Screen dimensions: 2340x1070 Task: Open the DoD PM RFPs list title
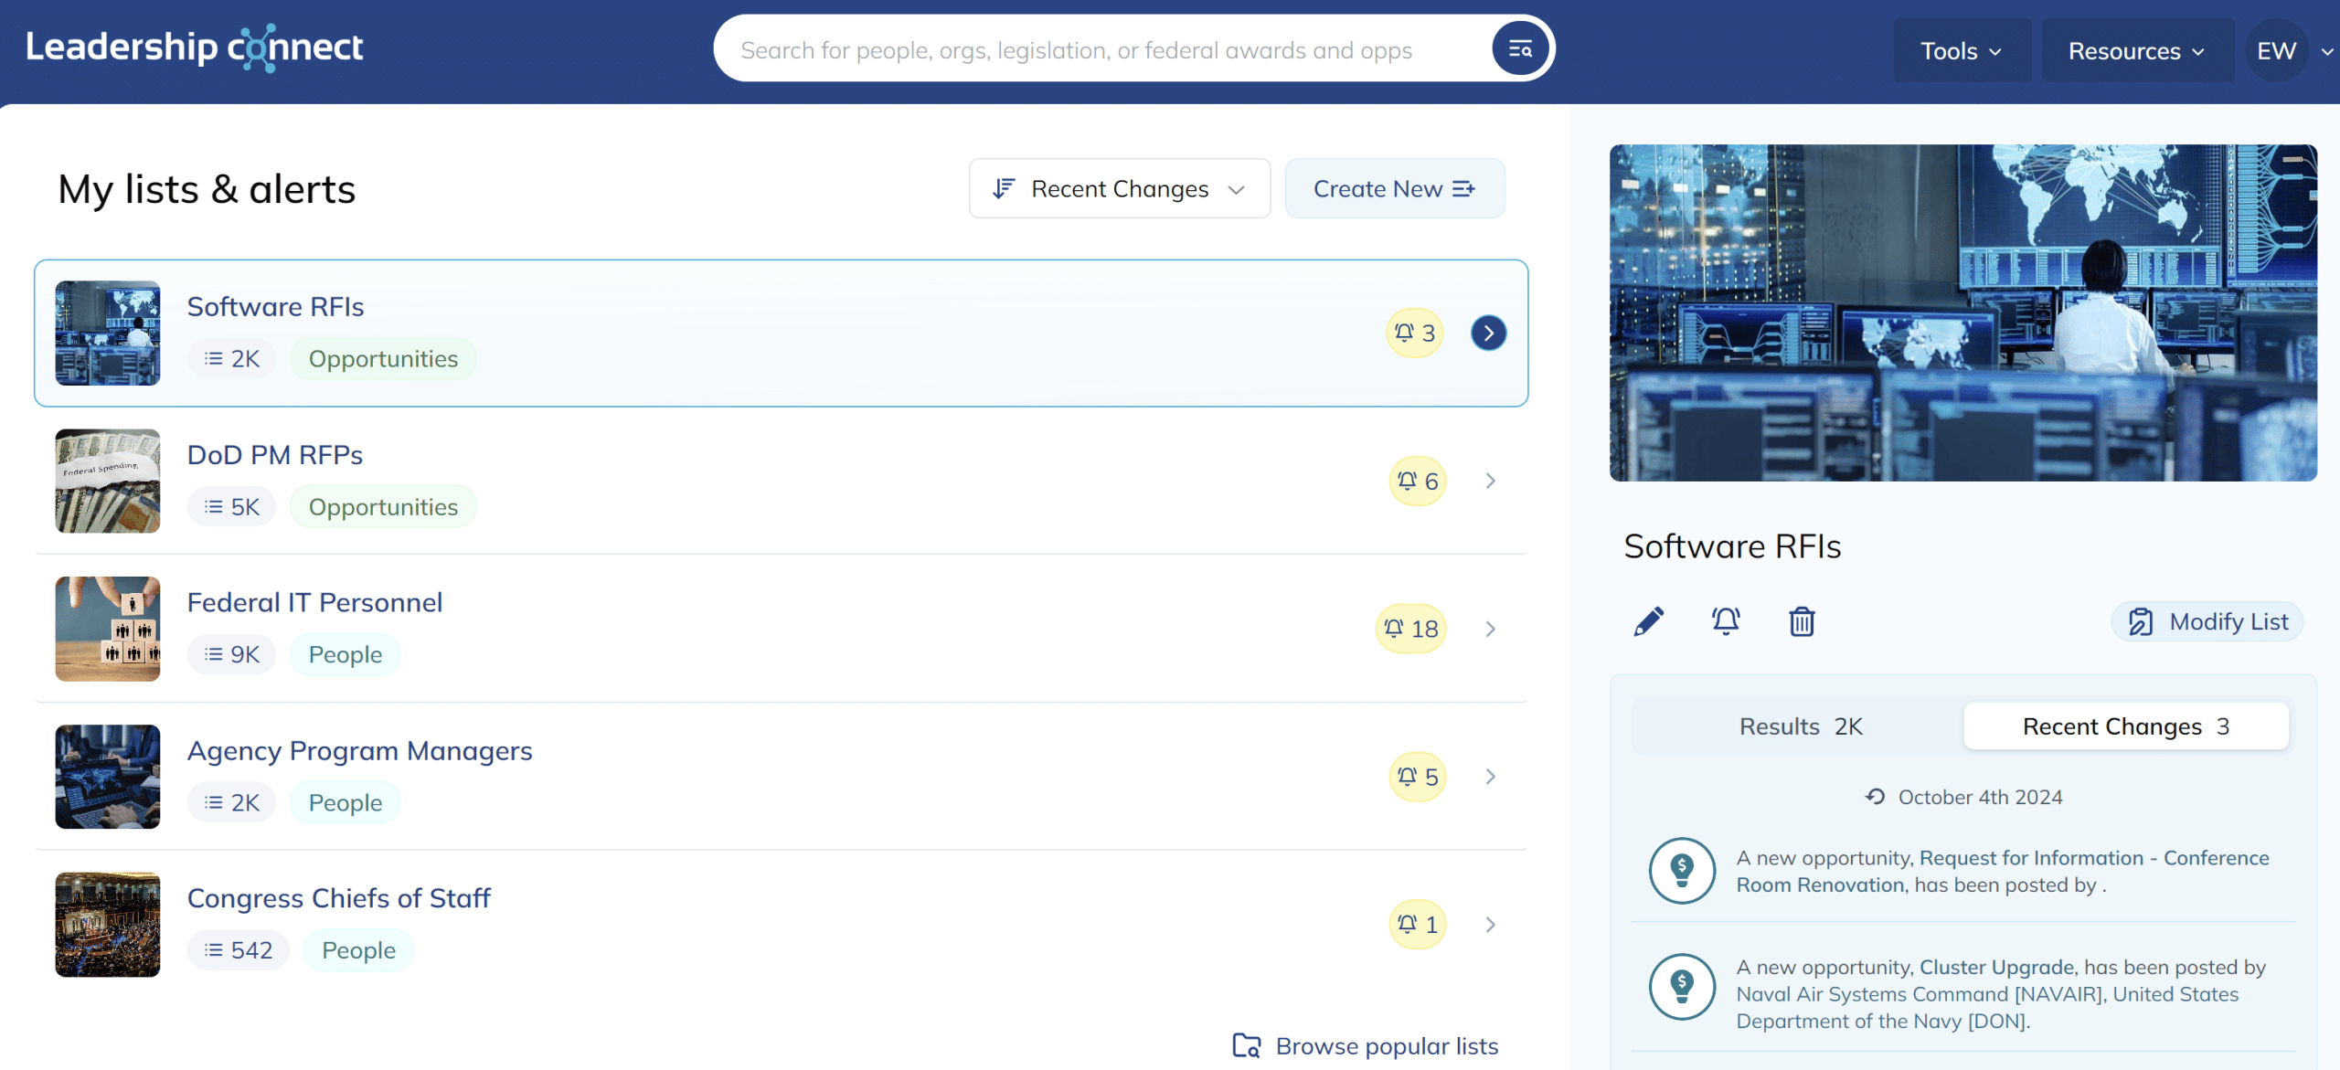click(275, 455)
